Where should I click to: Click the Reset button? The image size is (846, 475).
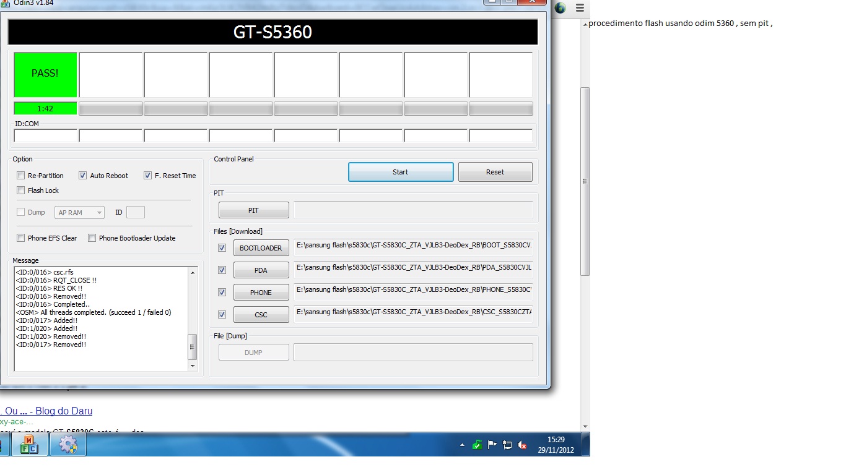(x=495, y=172)
